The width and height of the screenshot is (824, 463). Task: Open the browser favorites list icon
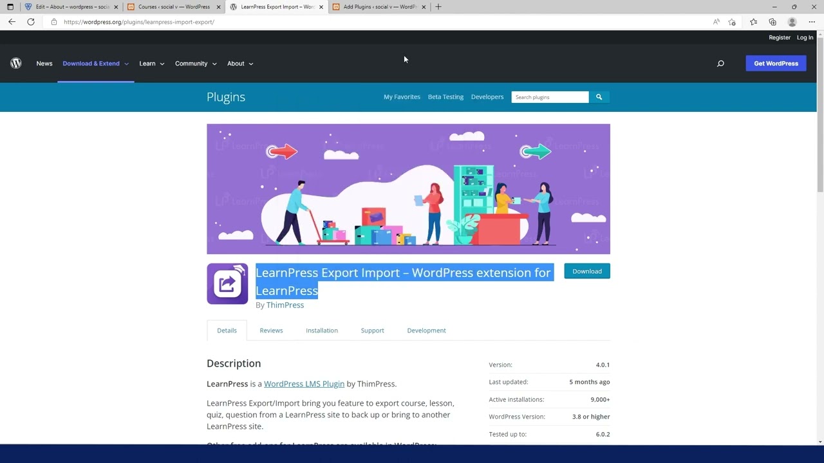[753, 22]
